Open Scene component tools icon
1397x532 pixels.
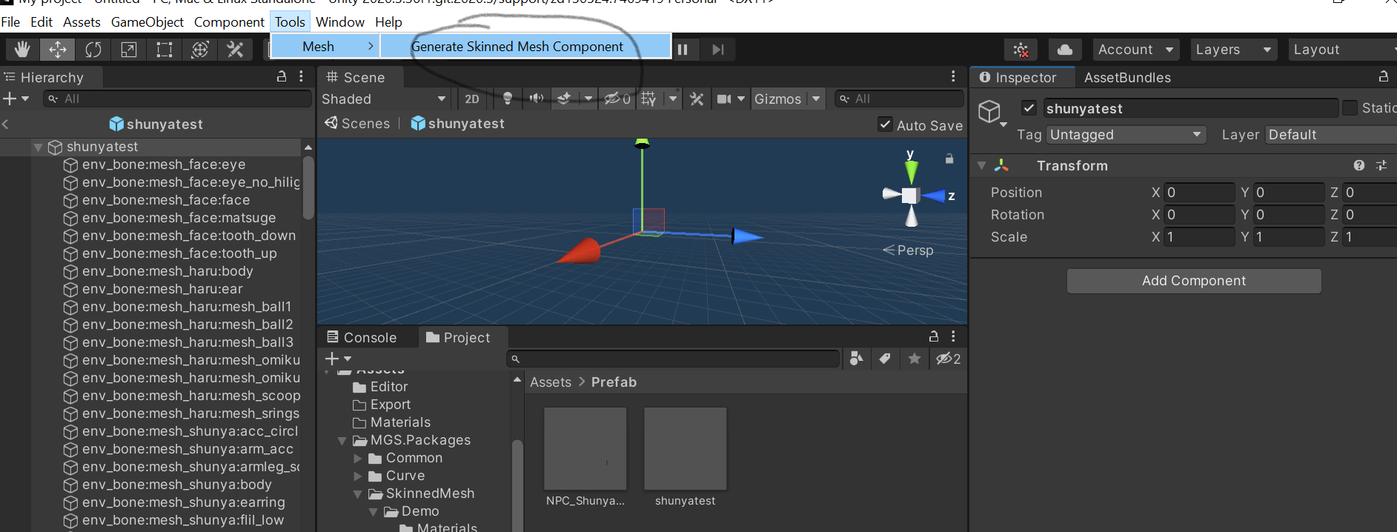click(697, 99)
